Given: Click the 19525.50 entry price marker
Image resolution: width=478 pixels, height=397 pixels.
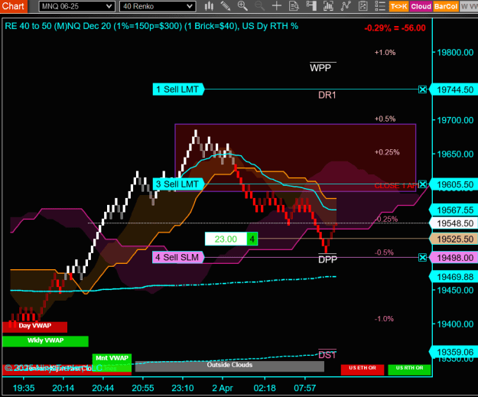Looking at the screenshot, I should [x=454, y=239].
